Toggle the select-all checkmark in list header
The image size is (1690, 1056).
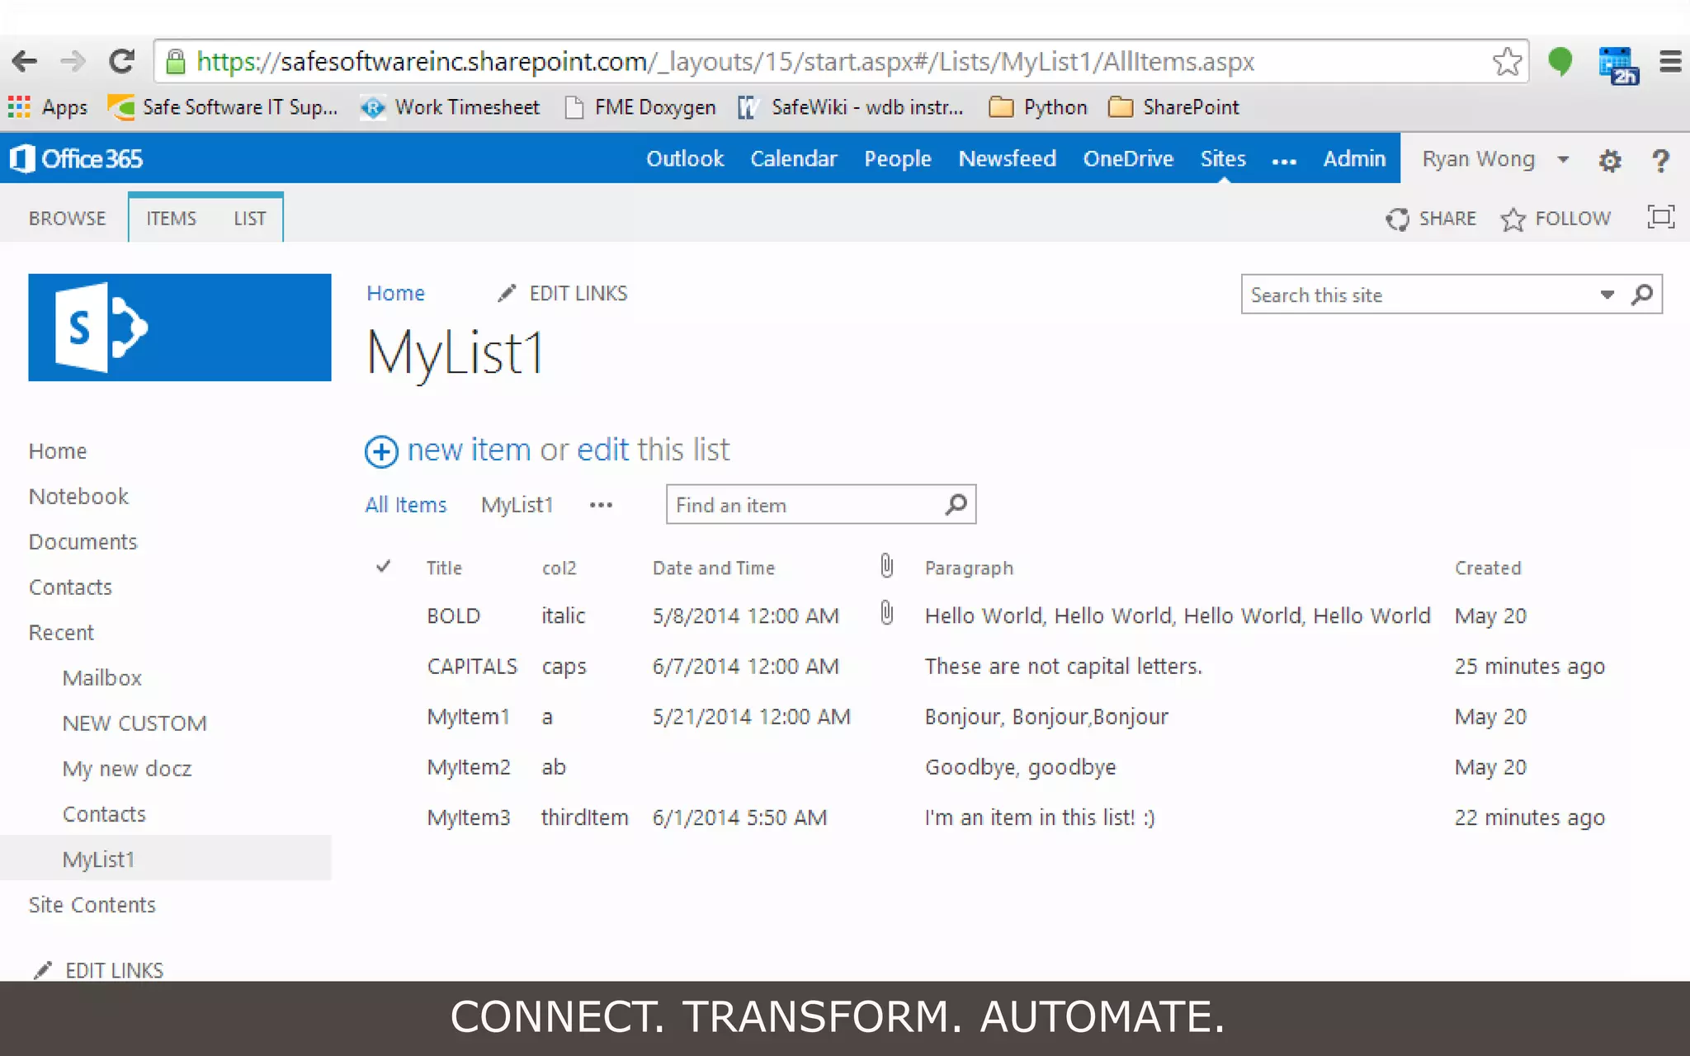click(x=383, y=567)
